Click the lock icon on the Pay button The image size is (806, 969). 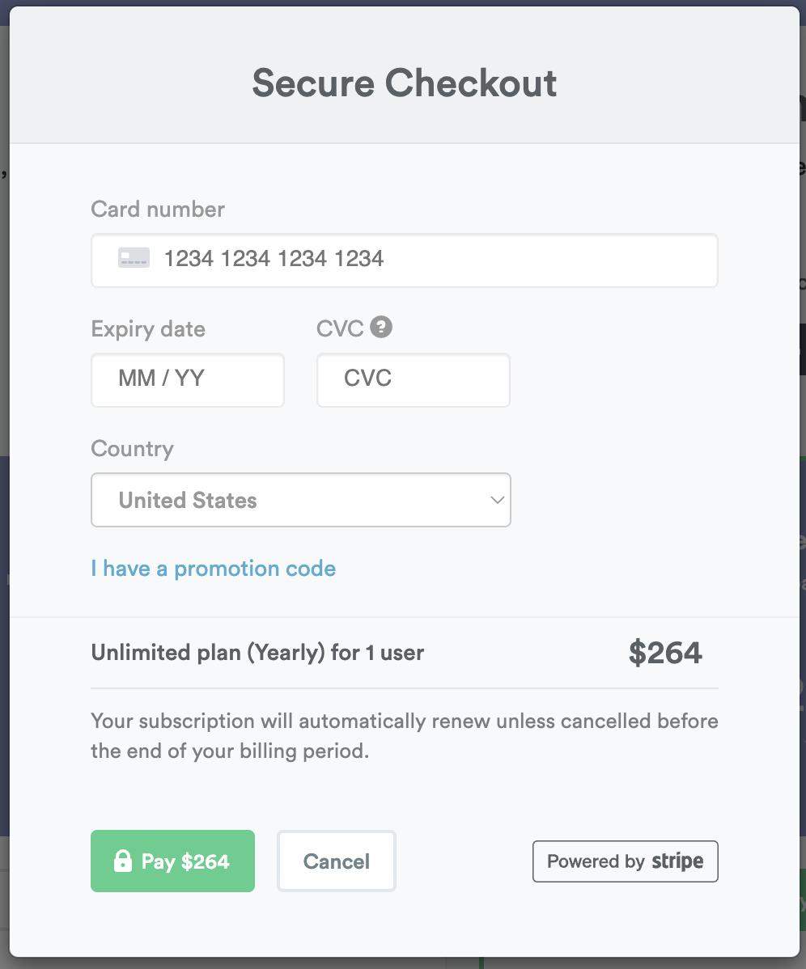point(121,861)
